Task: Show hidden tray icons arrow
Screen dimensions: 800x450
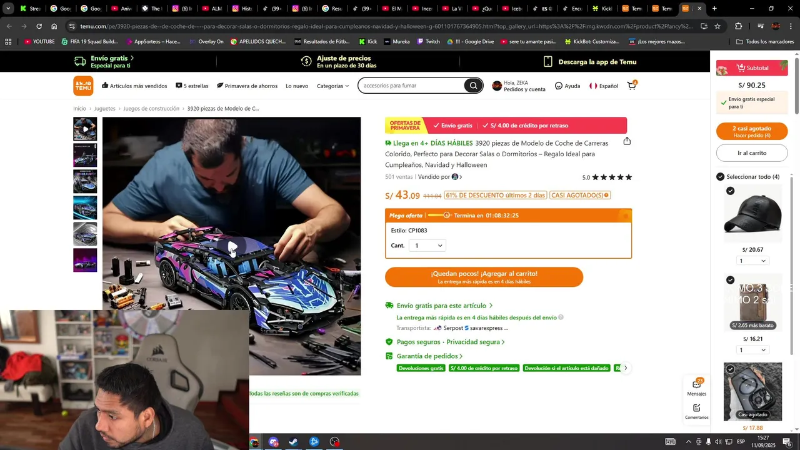Action: [x=689, y=442]
